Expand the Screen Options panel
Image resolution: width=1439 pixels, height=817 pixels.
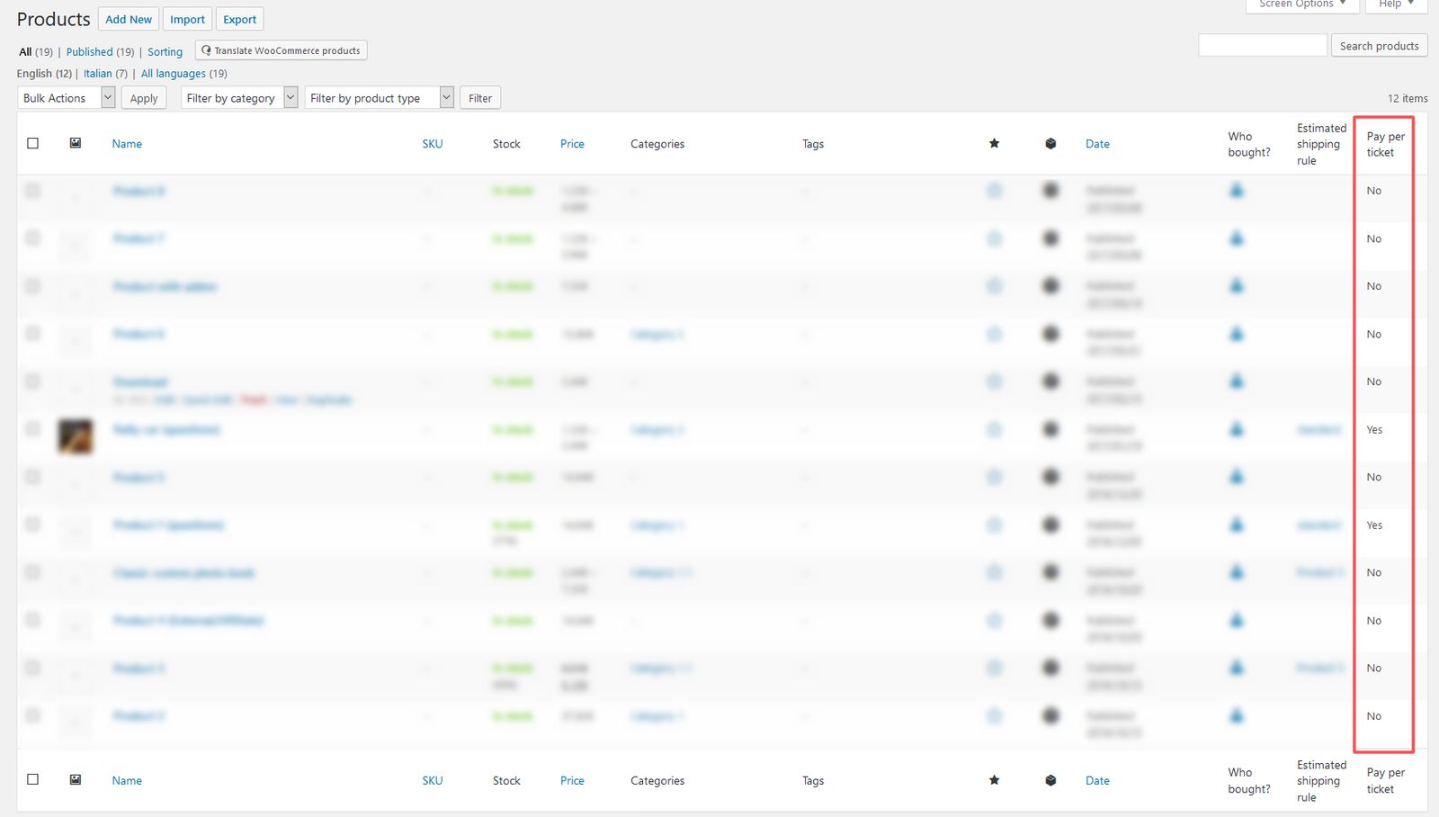[x=1301, y=4]
